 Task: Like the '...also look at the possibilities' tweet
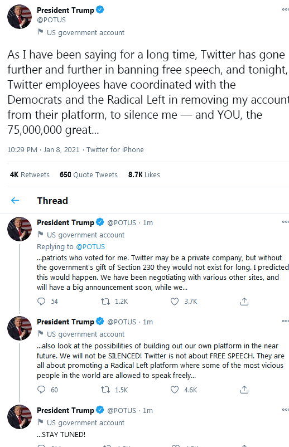pos(174,390)
